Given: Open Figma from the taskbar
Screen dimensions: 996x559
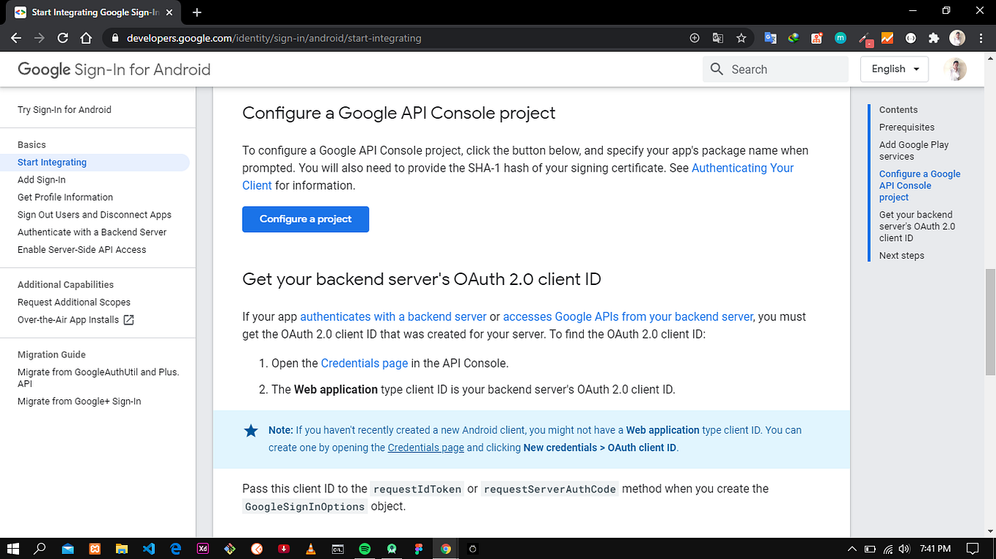Looking at the screenshot, I should [419, 549].
